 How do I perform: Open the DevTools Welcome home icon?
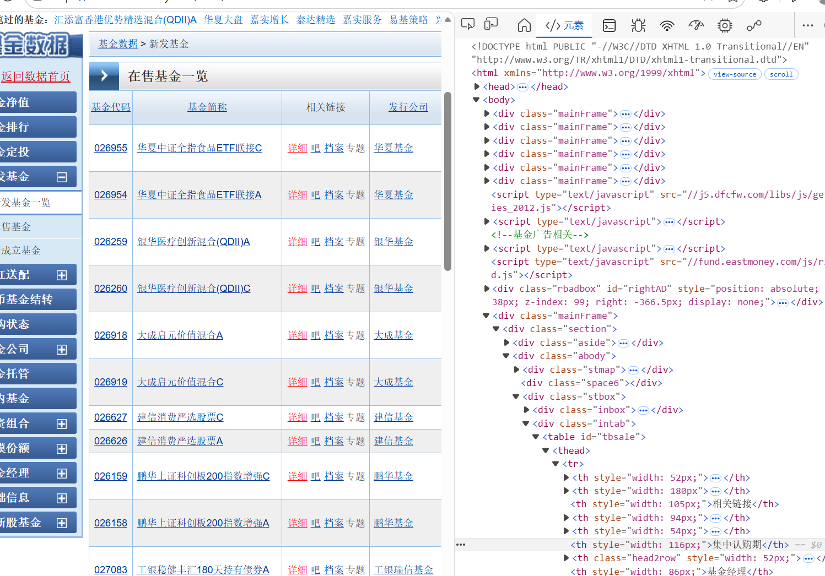click(524, 25)
